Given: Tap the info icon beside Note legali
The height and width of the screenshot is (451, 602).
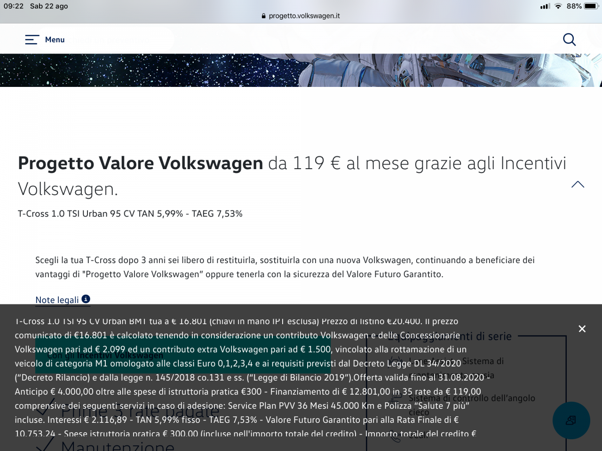Looking at the screenshot, I should 86,299.
